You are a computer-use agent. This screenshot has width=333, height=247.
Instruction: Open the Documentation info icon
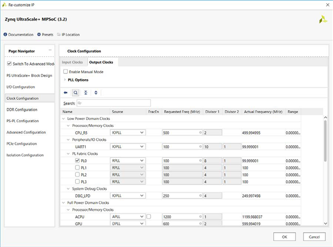(6, 34)
